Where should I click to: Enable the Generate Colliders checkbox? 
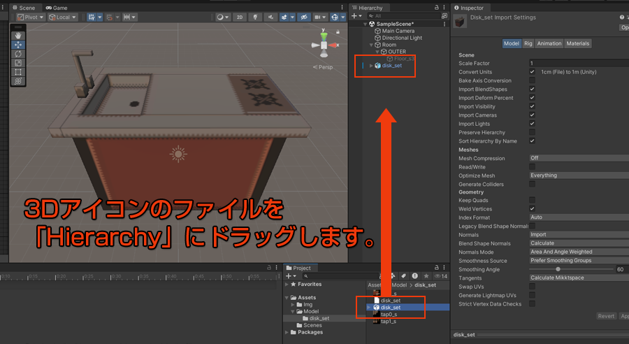point(533,184)
